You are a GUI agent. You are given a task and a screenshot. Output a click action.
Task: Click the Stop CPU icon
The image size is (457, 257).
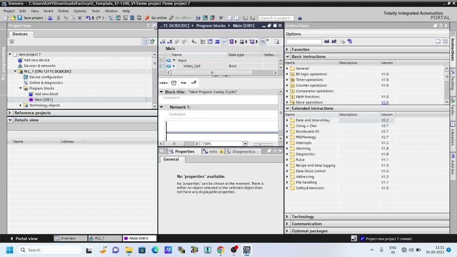[212, 18]
